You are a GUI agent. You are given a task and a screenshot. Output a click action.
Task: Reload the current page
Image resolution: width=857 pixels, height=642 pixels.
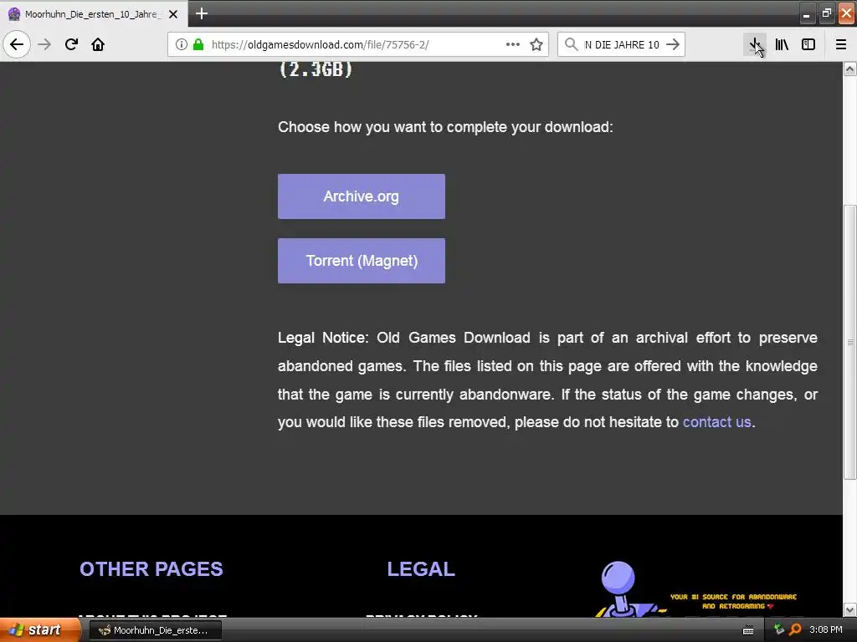coord(71,44)
